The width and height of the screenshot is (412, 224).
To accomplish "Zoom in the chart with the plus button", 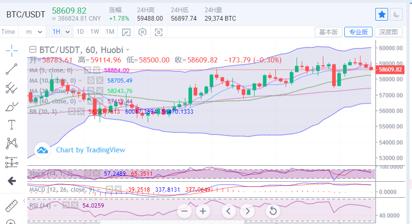I will point(203,211).
